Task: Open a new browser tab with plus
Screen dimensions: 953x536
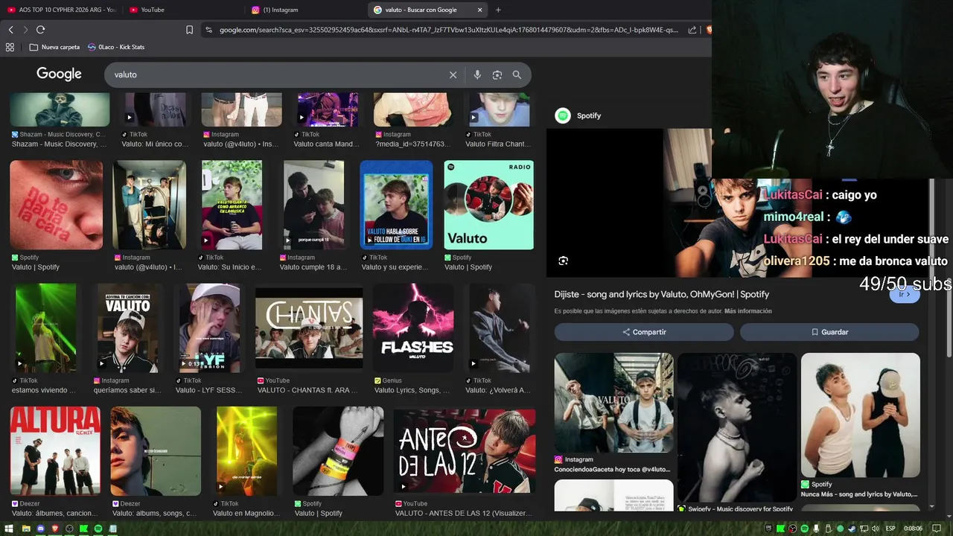Action: click(498, 10)
